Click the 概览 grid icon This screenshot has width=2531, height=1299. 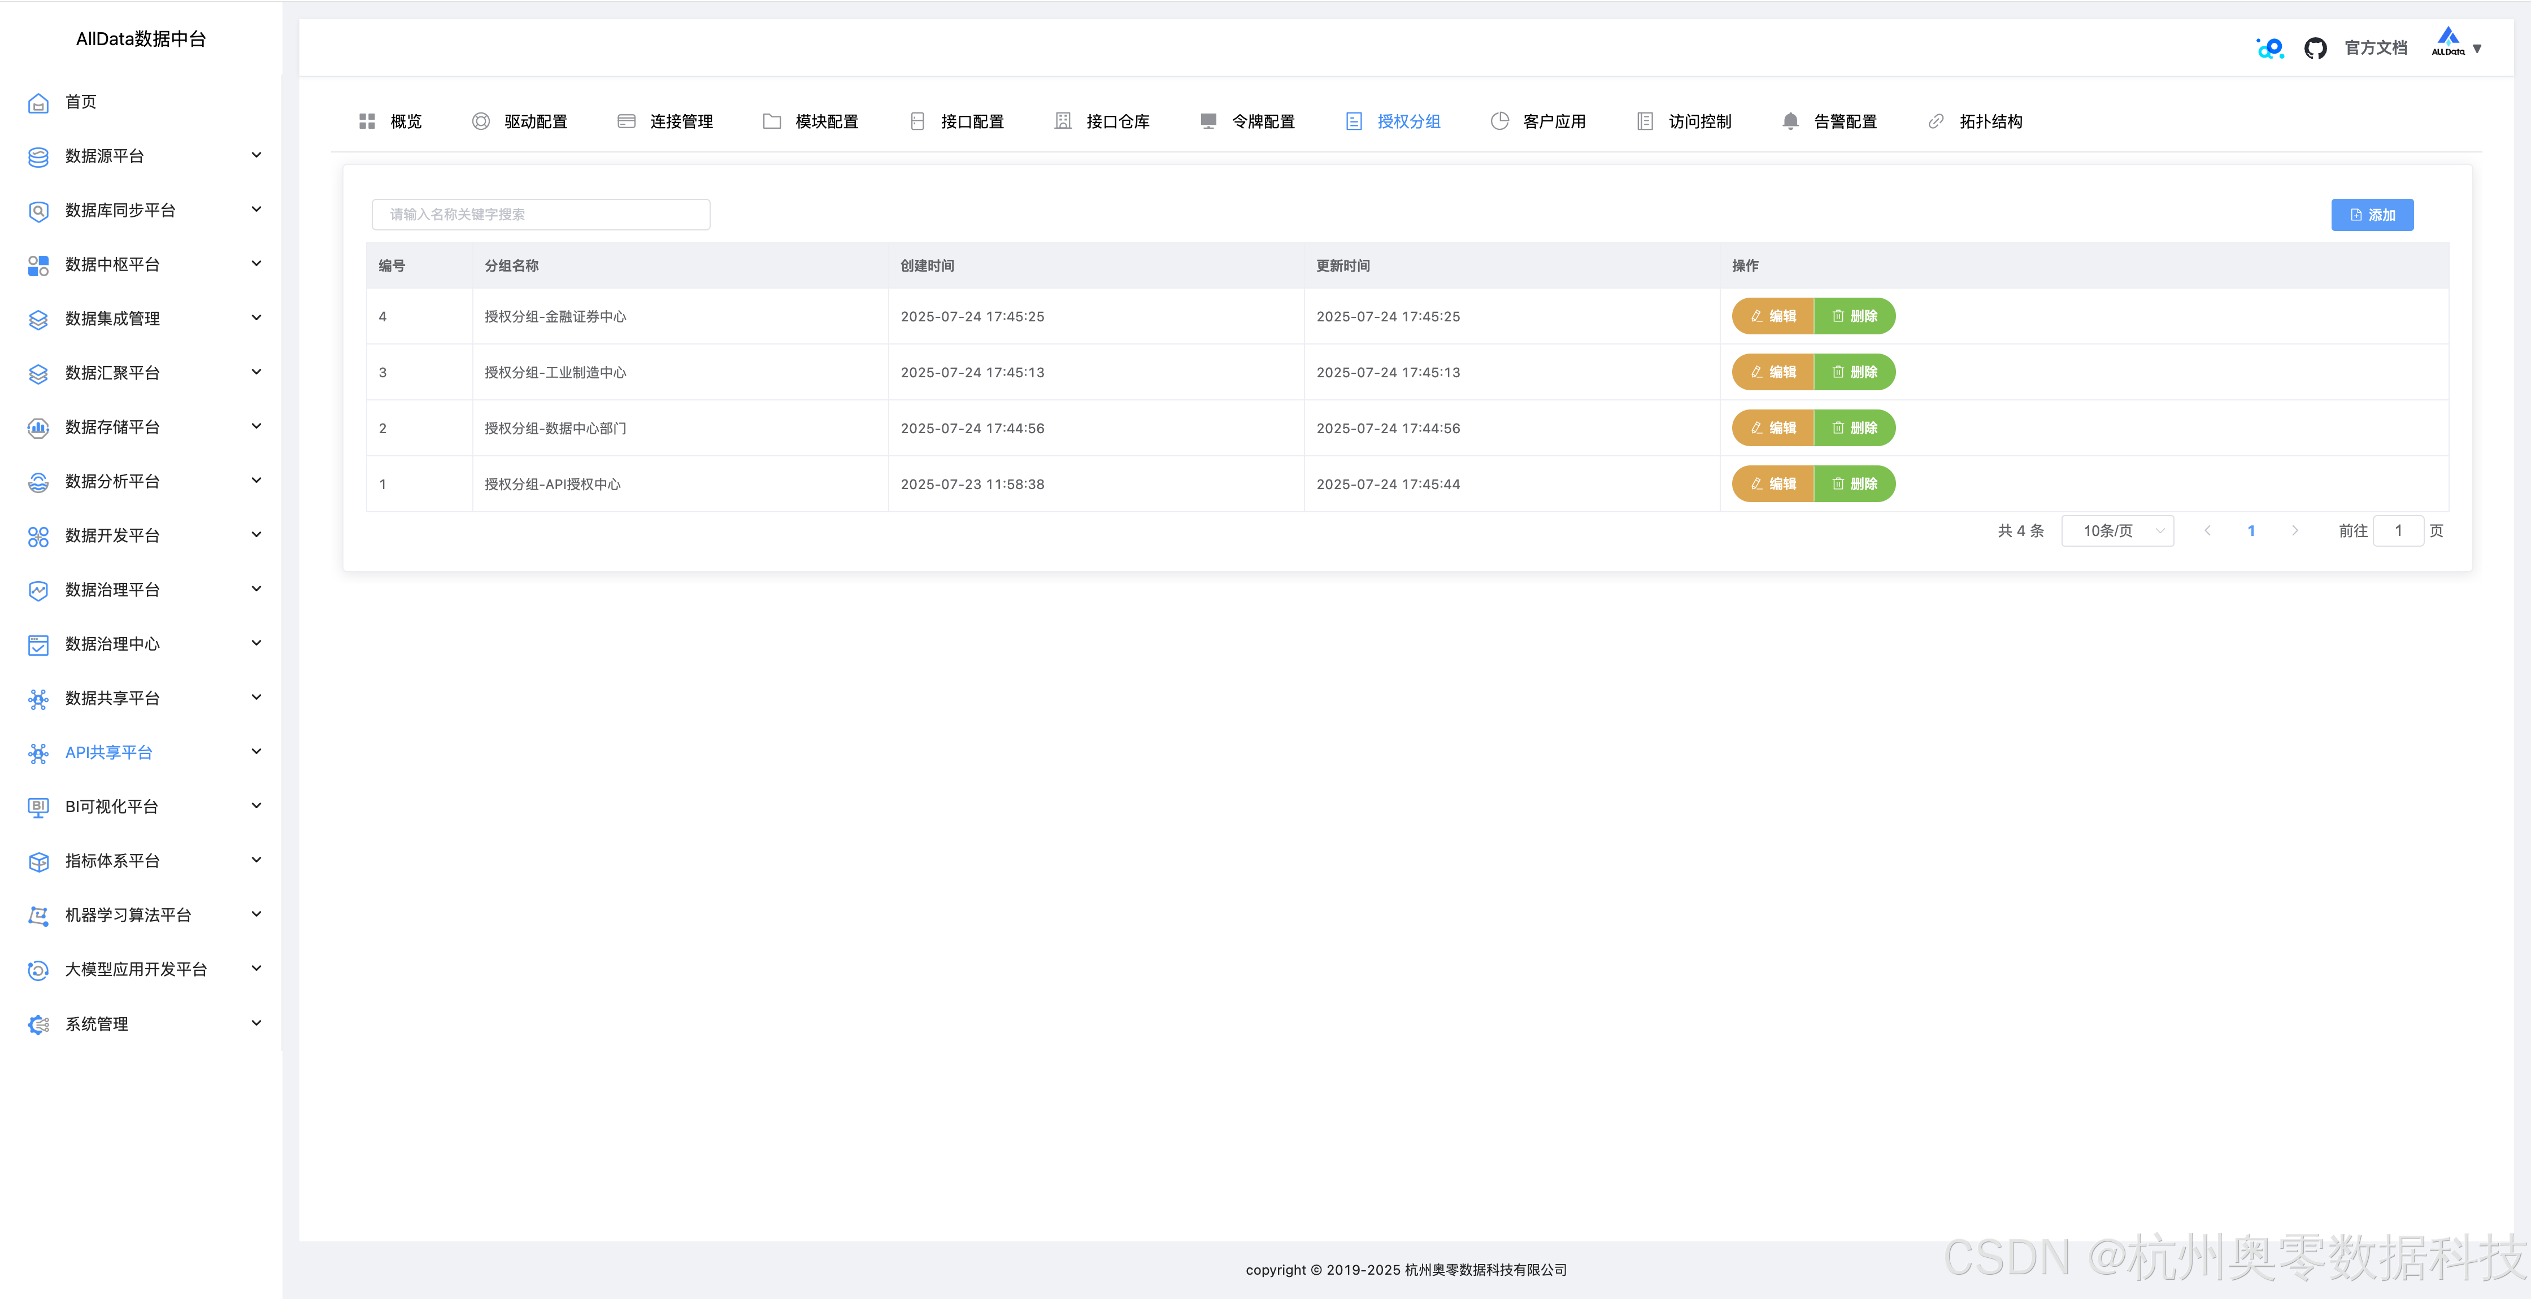[367, 122]
